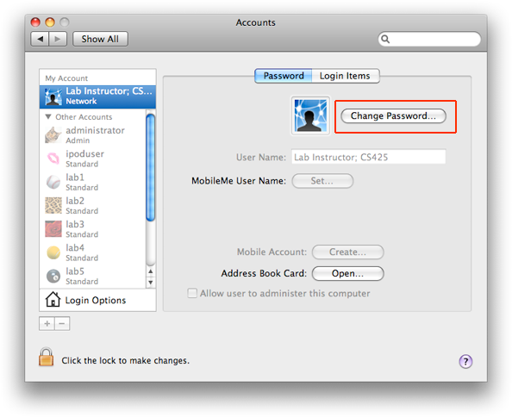Toggle Allow user to administer this computer
This screenshot has width=512, height=417.
pyautogui.click(x=192, y=293)
